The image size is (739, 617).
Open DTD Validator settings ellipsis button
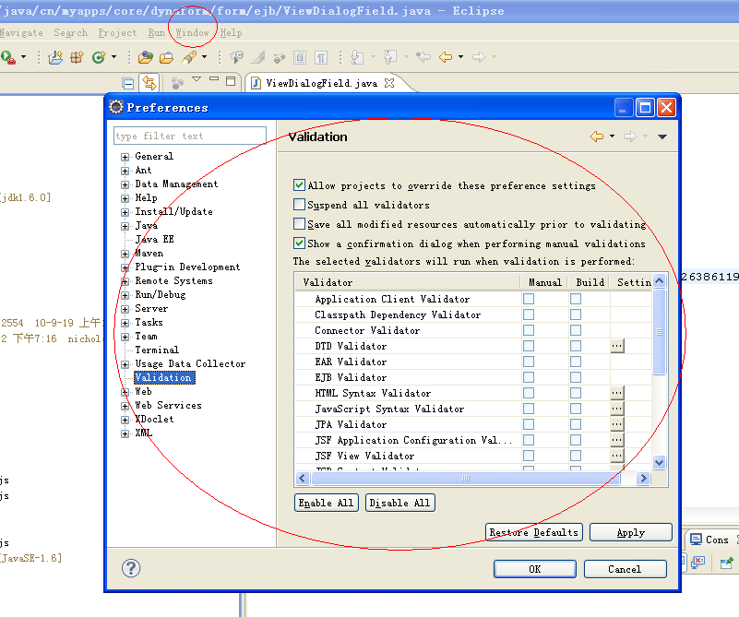tap(617, 346)
